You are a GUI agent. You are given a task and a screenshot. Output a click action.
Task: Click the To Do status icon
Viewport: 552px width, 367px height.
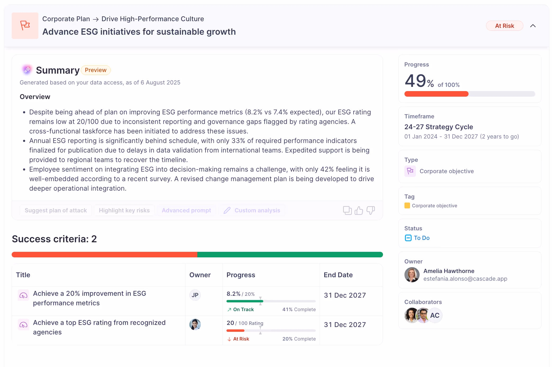pos(408,238)
